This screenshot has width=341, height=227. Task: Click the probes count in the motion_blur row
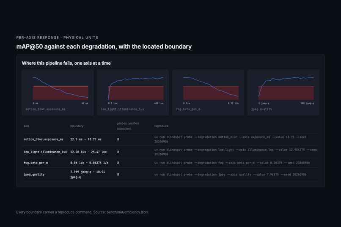(118, 139)
